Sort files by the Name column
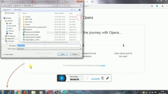 [x=24, y=13]
